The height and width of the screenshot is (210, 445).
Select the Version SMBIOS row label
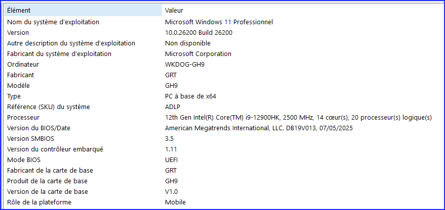point(30,139)
